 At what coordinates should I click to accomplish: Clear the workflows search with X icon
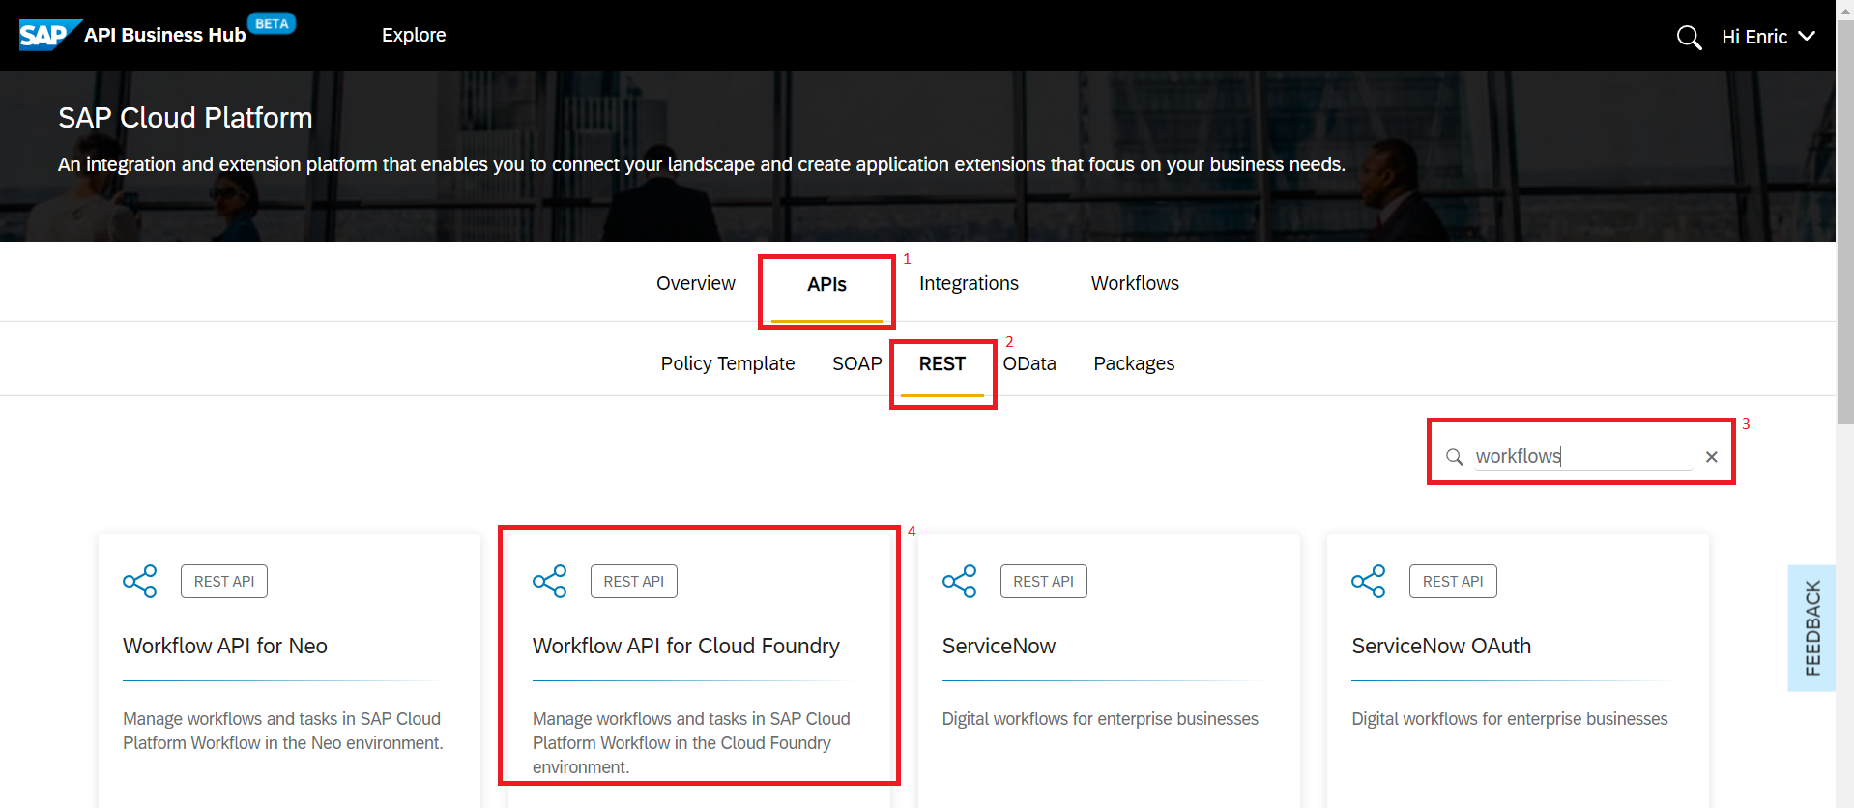pyautogui.click(x=1711, y=457)
